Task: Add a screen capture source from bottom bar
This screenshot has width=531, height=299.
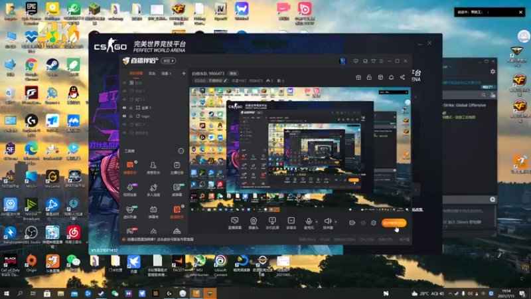Action: click(x=234, y=223)
